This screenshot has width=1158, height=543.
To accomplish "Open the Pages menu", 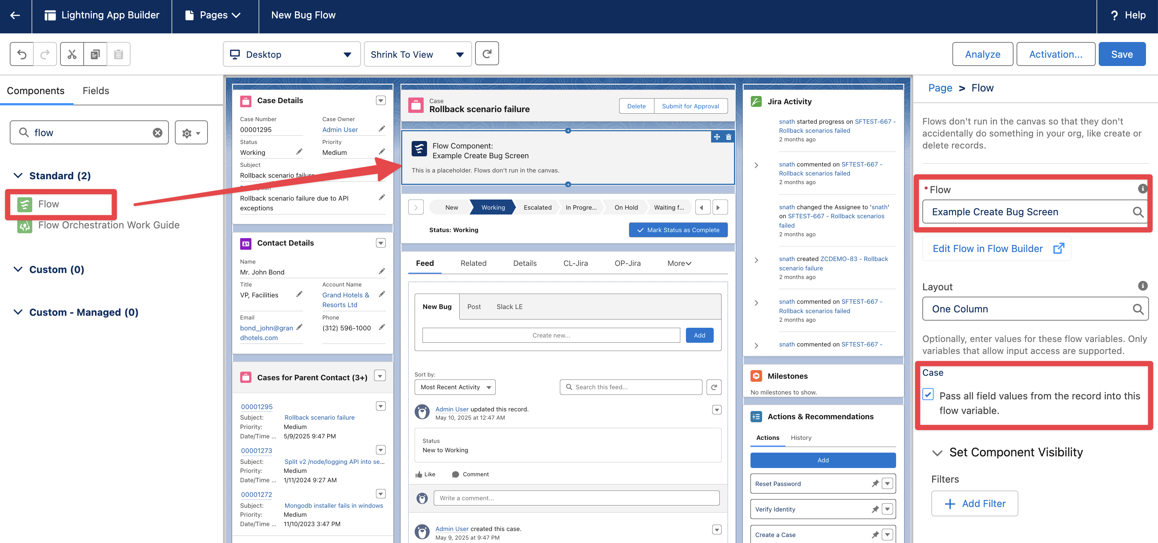I will coord(214,15).
